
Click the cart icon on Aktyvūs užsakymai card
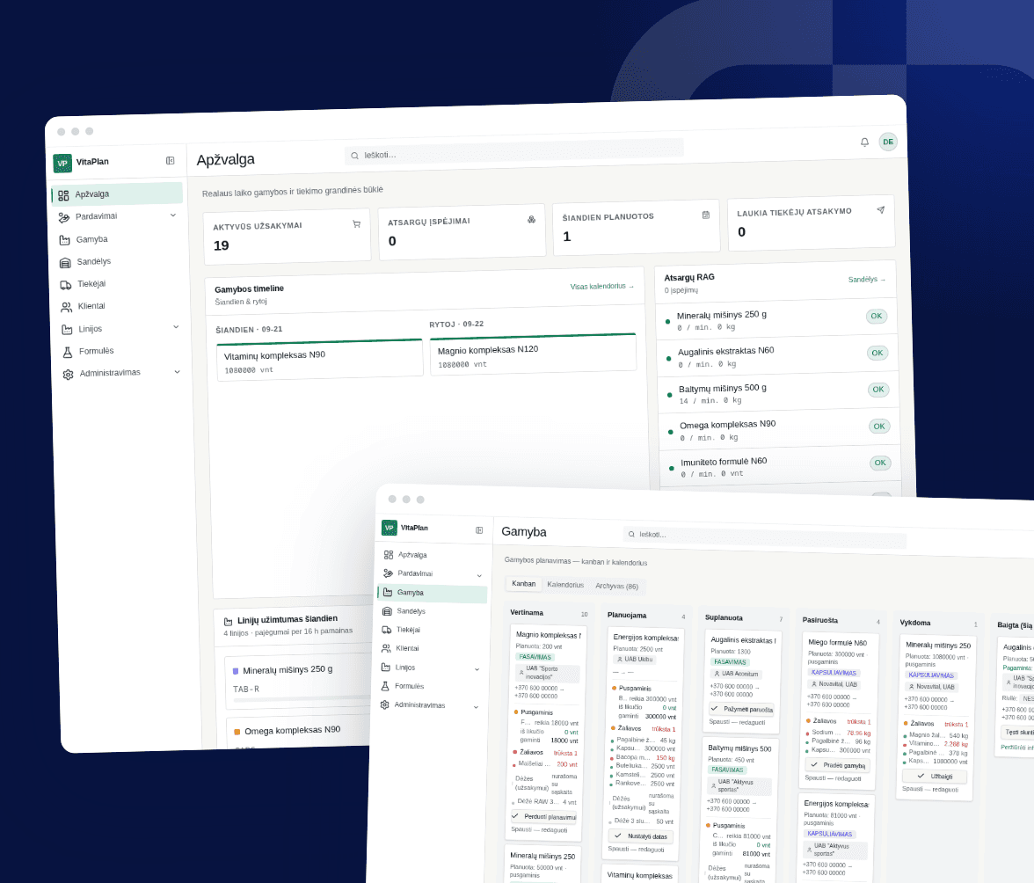(x=357, y=224)
